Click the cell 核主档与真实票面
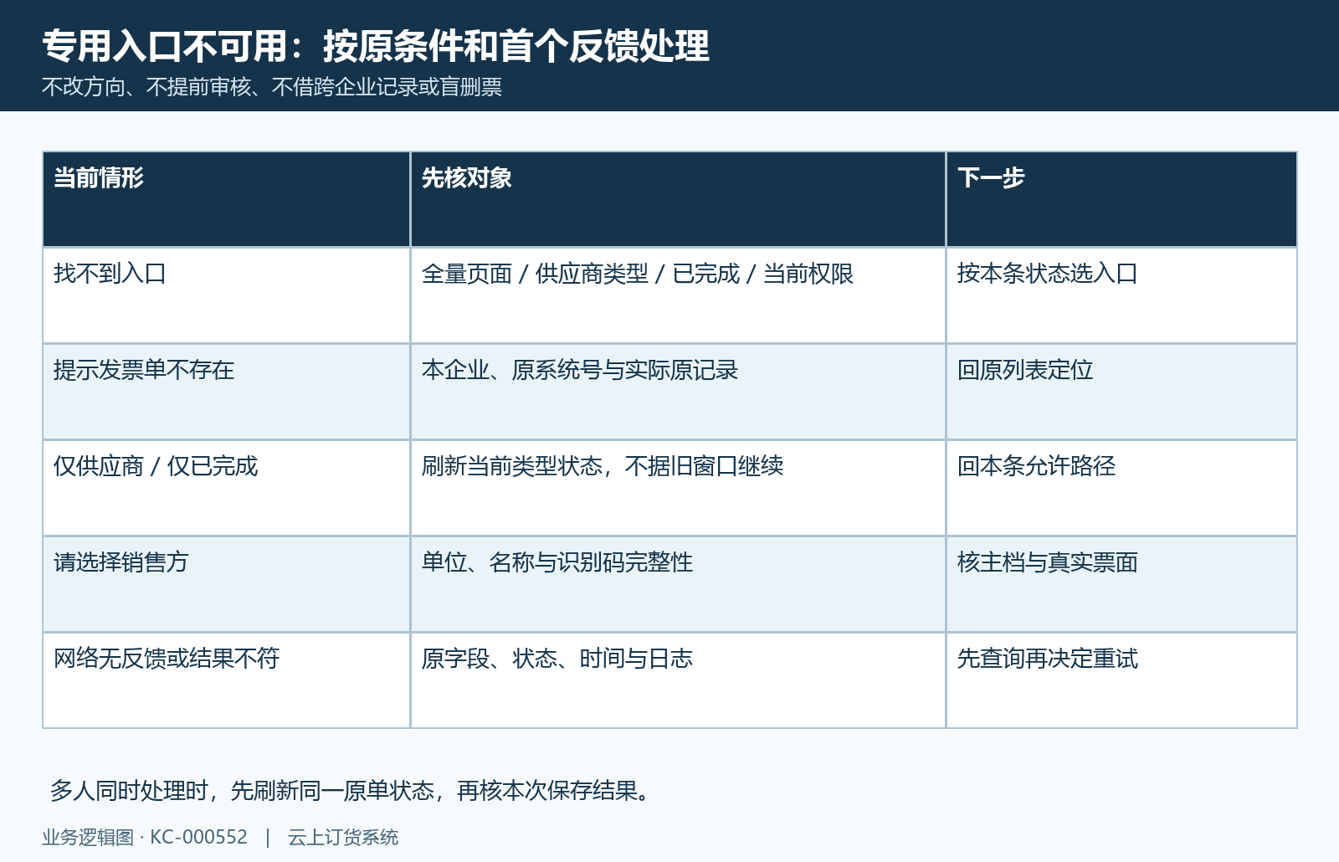The image size is (1339, 862). pyautogui.click(x=1121, y=584)
